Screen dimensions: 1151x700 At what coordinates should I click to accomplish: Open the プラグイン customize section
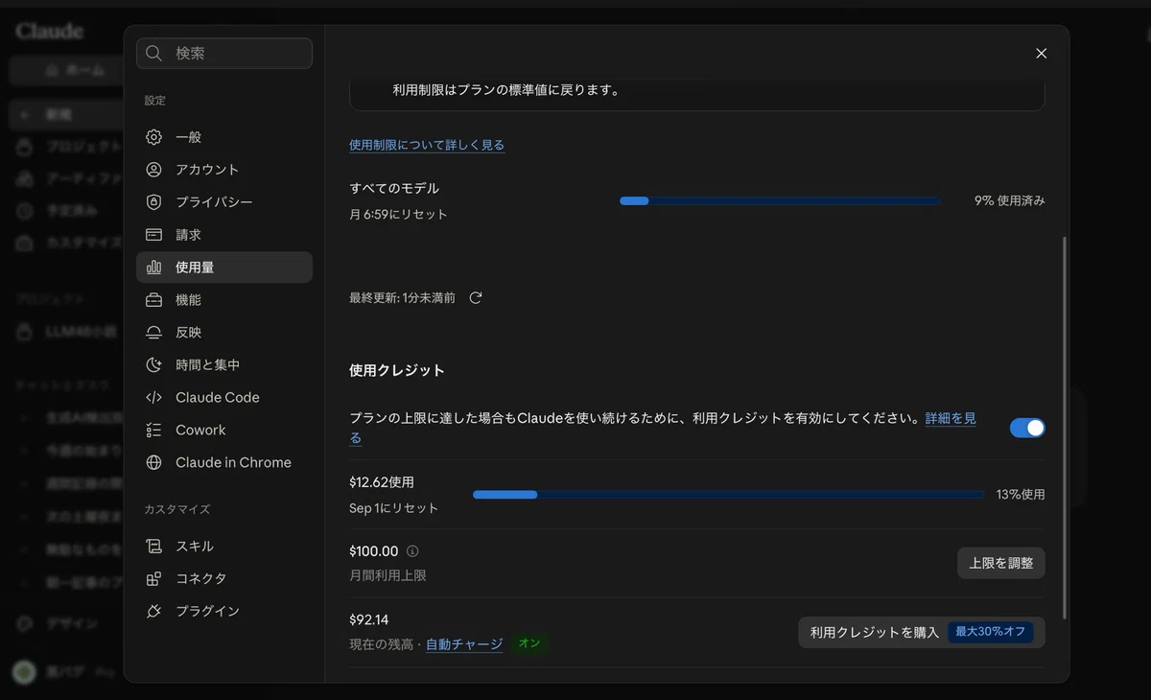224,612
